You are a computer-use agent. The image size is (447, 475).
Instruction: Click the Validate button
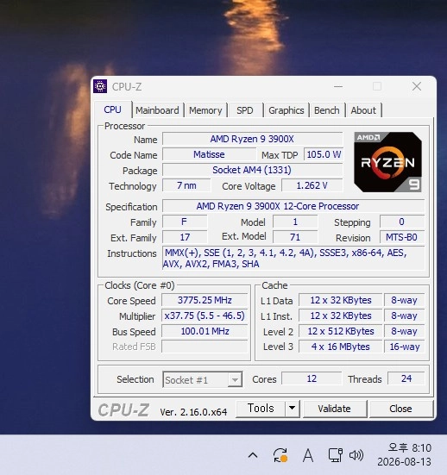335,409
